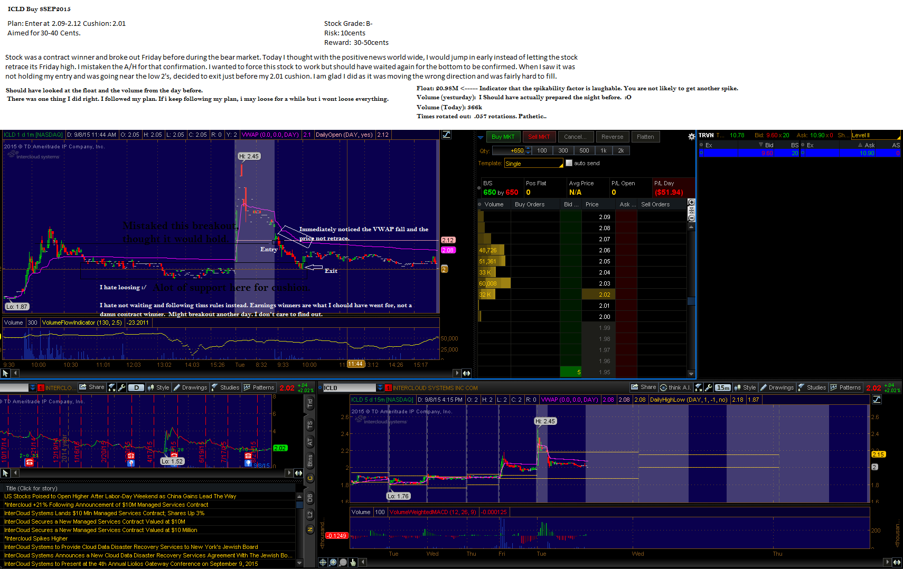Image resolution: width=903 pixels, height=569 pixels.
Task: Select the crosshair cursor tool below 15m chart
Action: [323, 562]
